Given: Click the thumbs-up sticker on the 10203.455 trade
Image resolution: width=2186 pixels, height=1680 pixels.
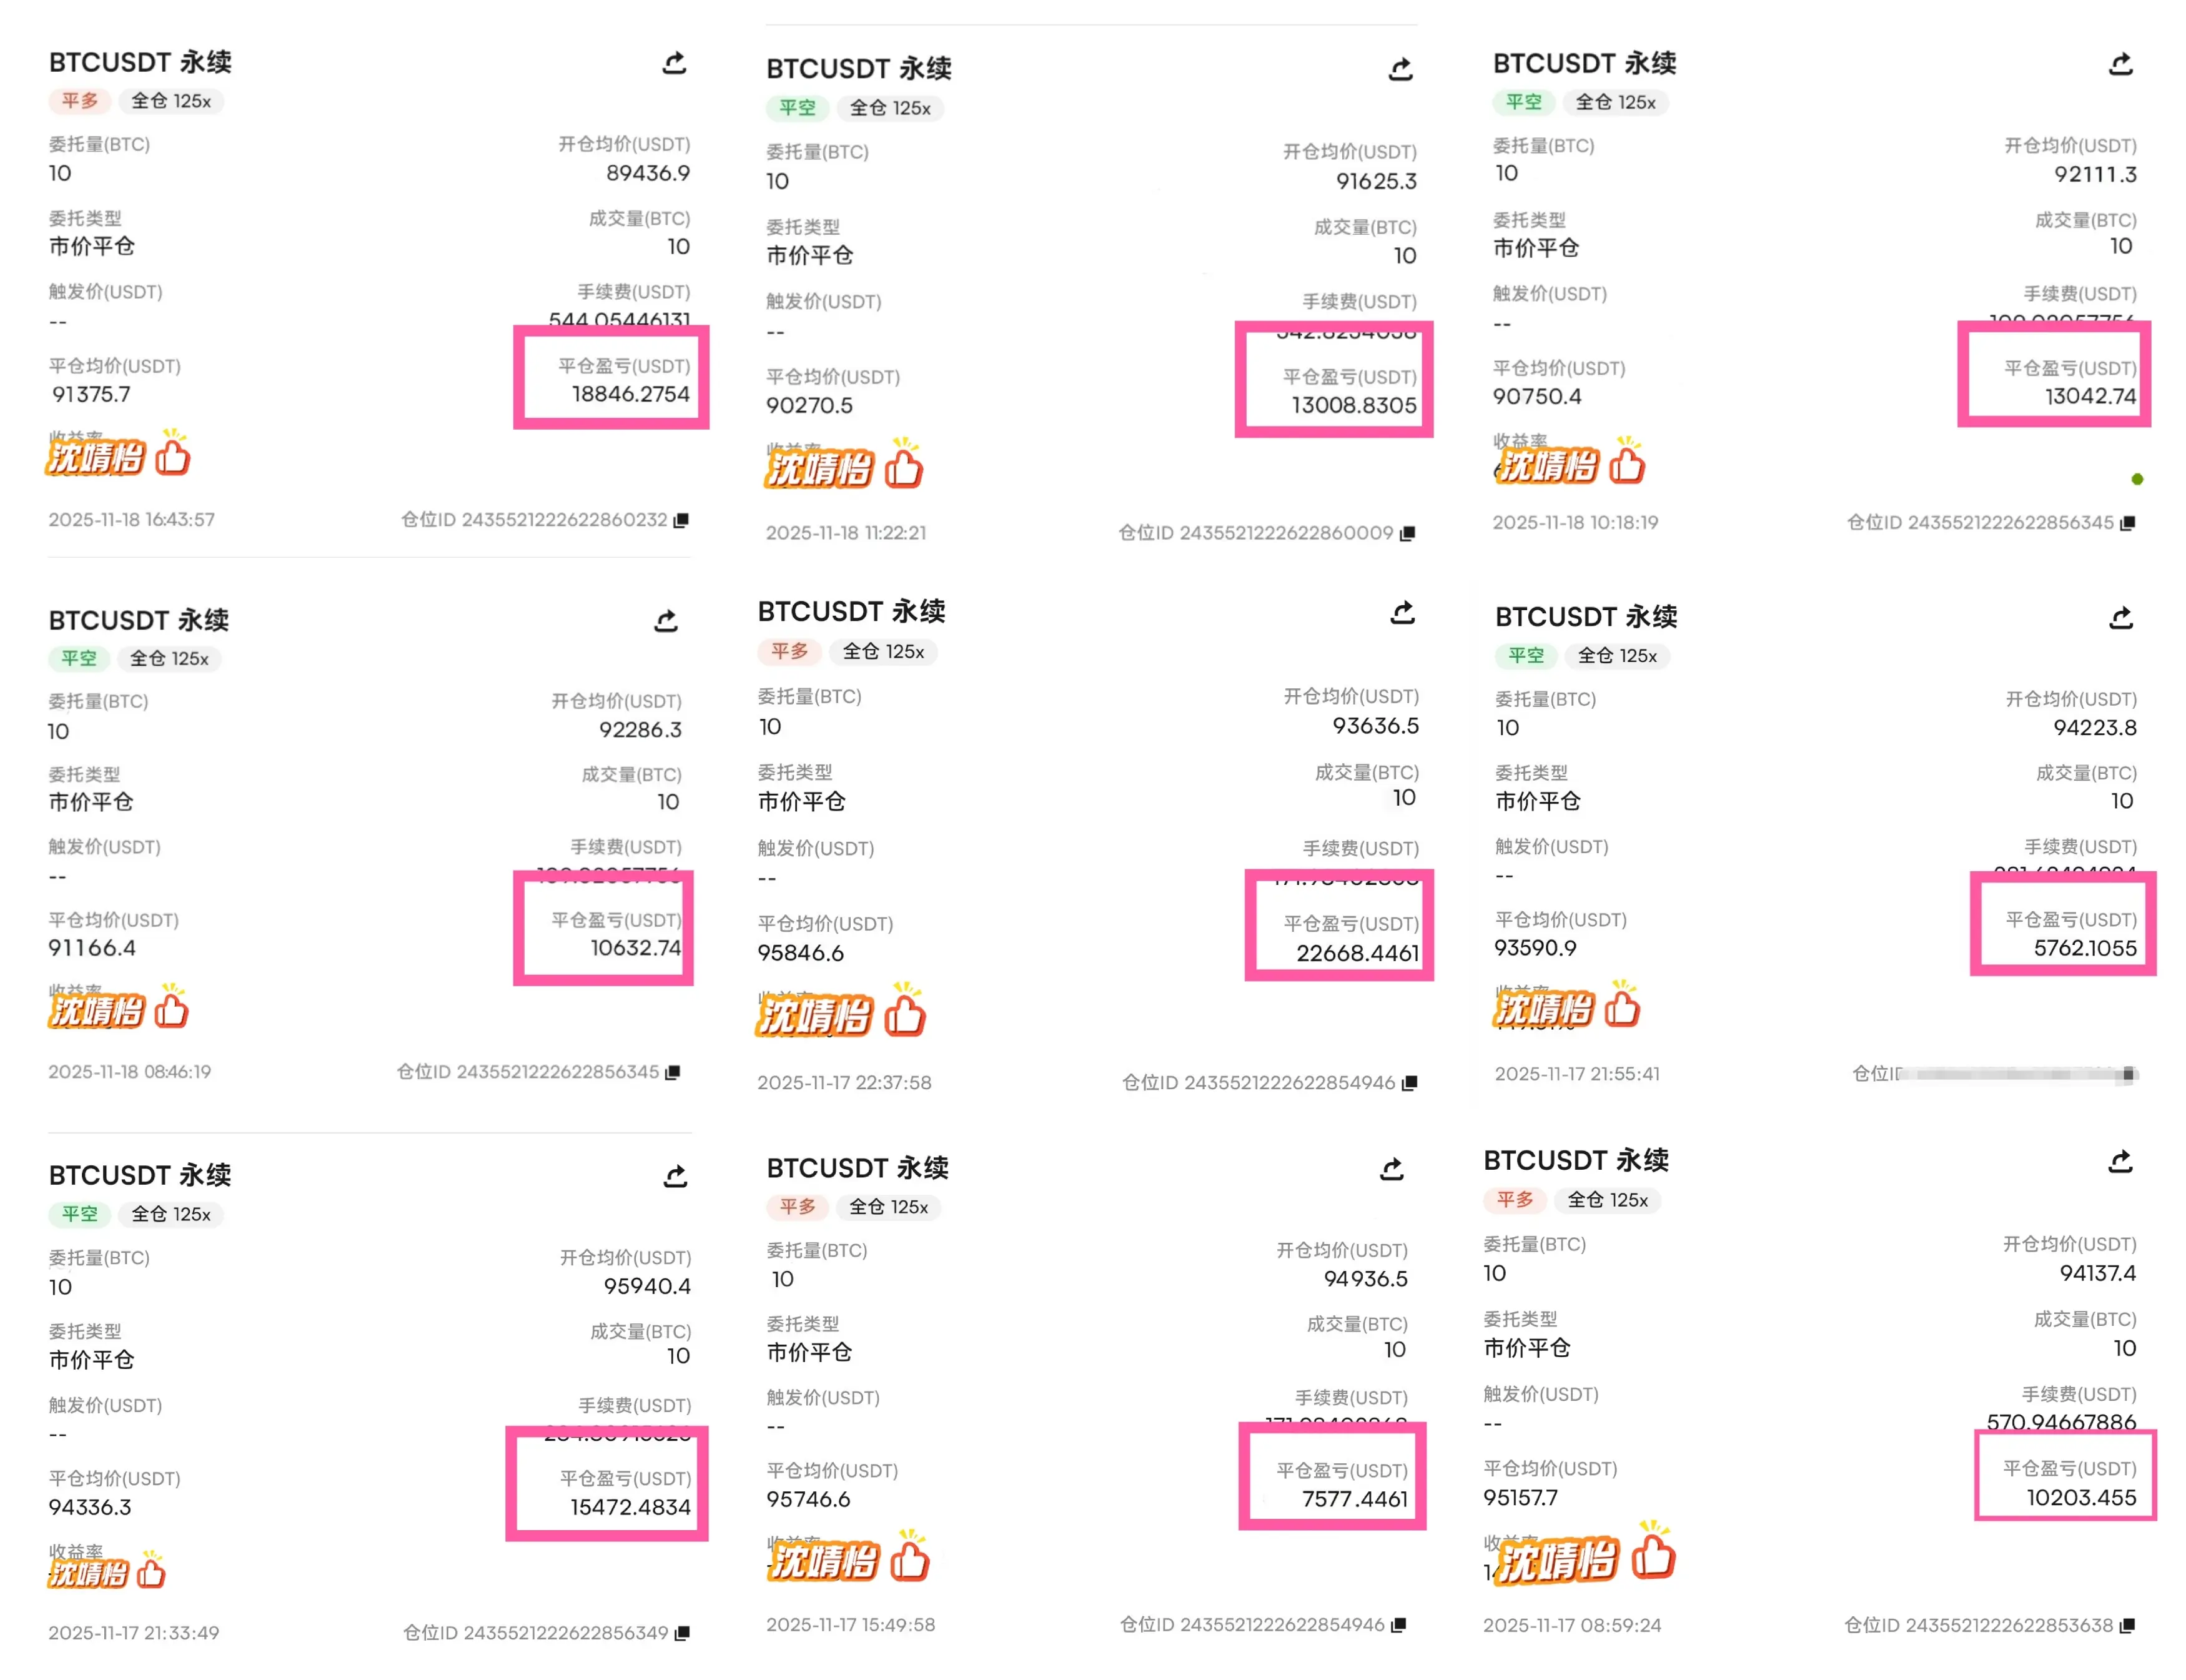Looking at the screenshot, I should click(x=1652, y=1556).
